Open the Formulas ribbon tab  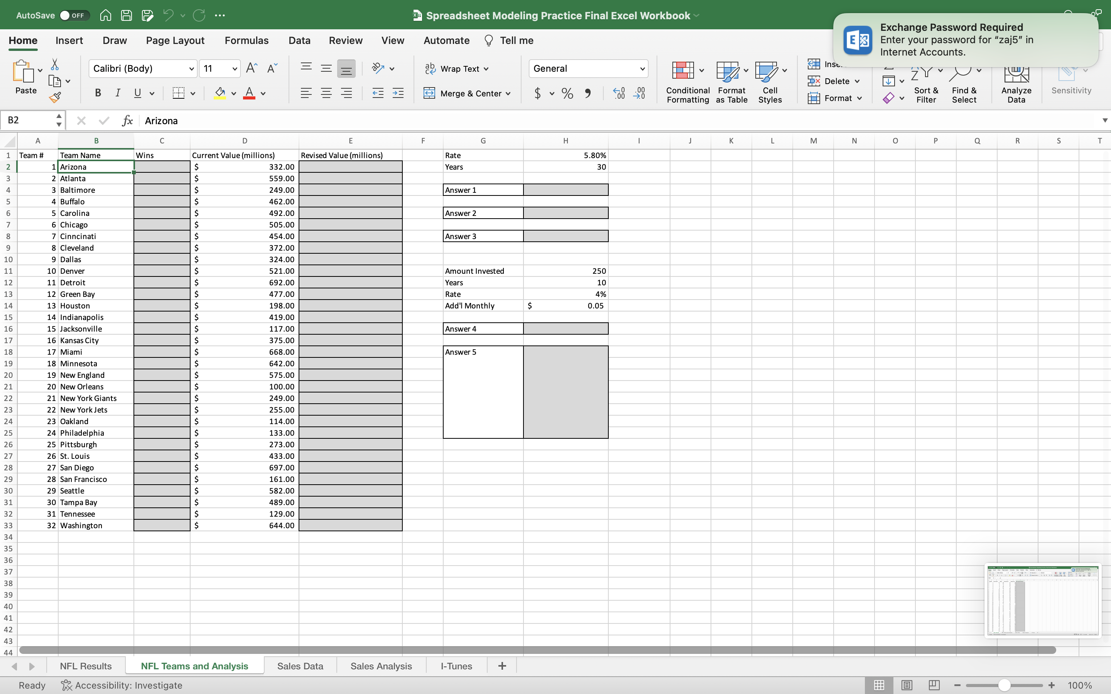(246, 40)
